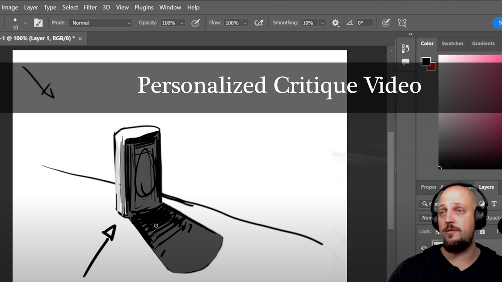Click the Flow 100% value field
The width and height of the screenshot is (502, 282).
232,23
